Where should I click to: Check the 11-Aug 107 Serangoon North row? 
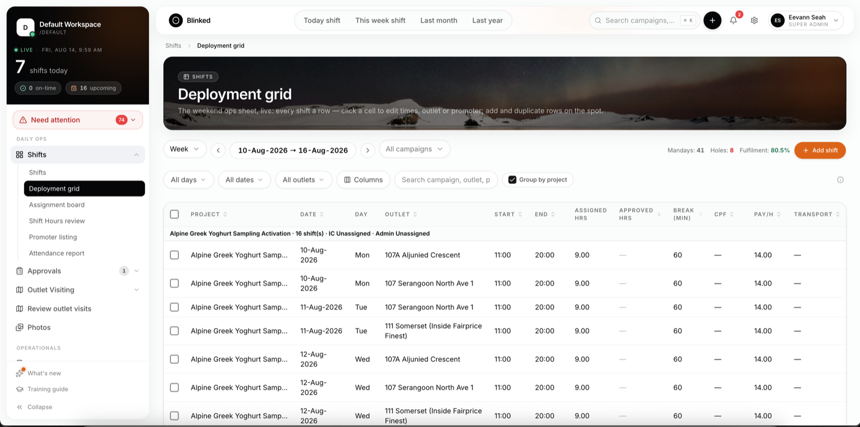pyautogui.click(x=175, y=307)
